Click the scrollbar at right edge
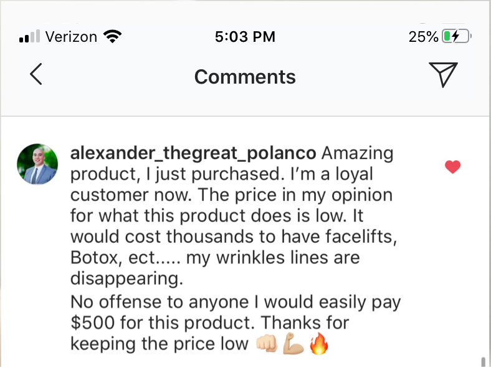Screen dimensions: 491x367 pyautogui.click(x=484, y=360)
